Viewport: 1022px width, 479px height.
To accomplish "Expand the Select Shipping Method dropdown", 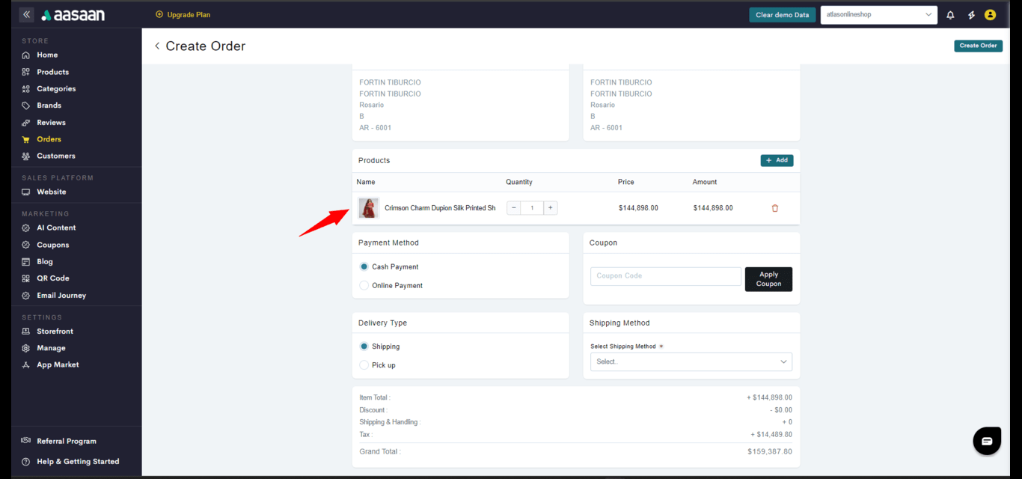I will tap(691, 361).
